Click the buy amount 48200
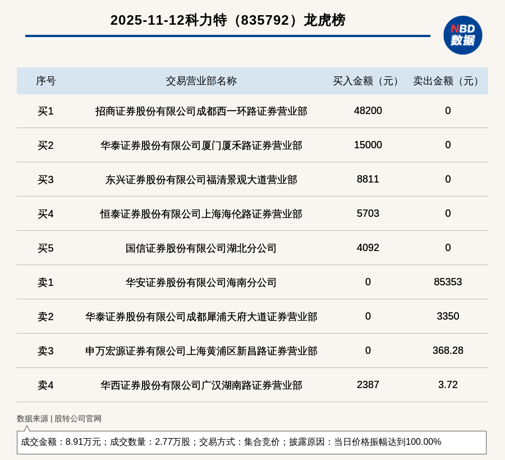Viewport: 505px width, 460px height. click(x=368, y=111)
